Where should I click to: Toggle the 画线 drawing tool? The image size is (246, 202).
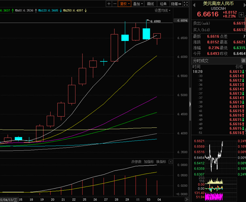click(x=150, y=4)
